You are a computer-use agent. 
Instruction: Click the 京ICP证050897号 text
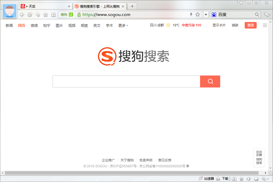(x=123, y=166)
